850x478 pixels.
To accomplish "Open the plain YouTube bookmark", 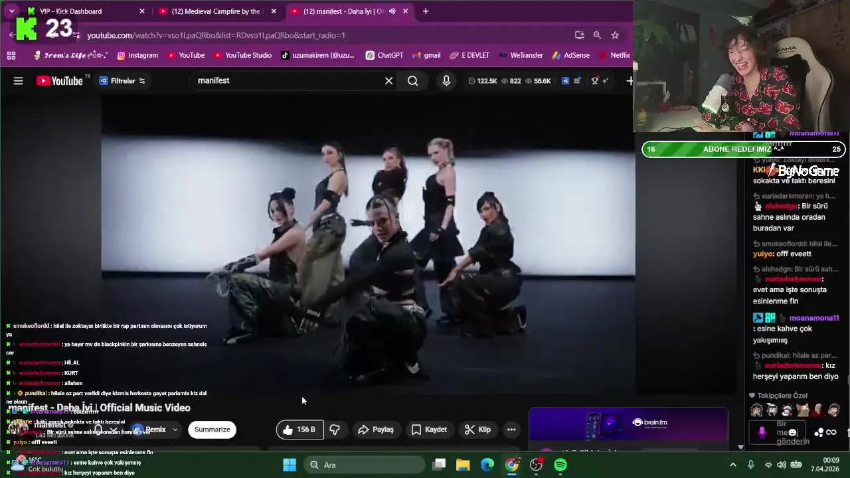I will click(185, 55).
